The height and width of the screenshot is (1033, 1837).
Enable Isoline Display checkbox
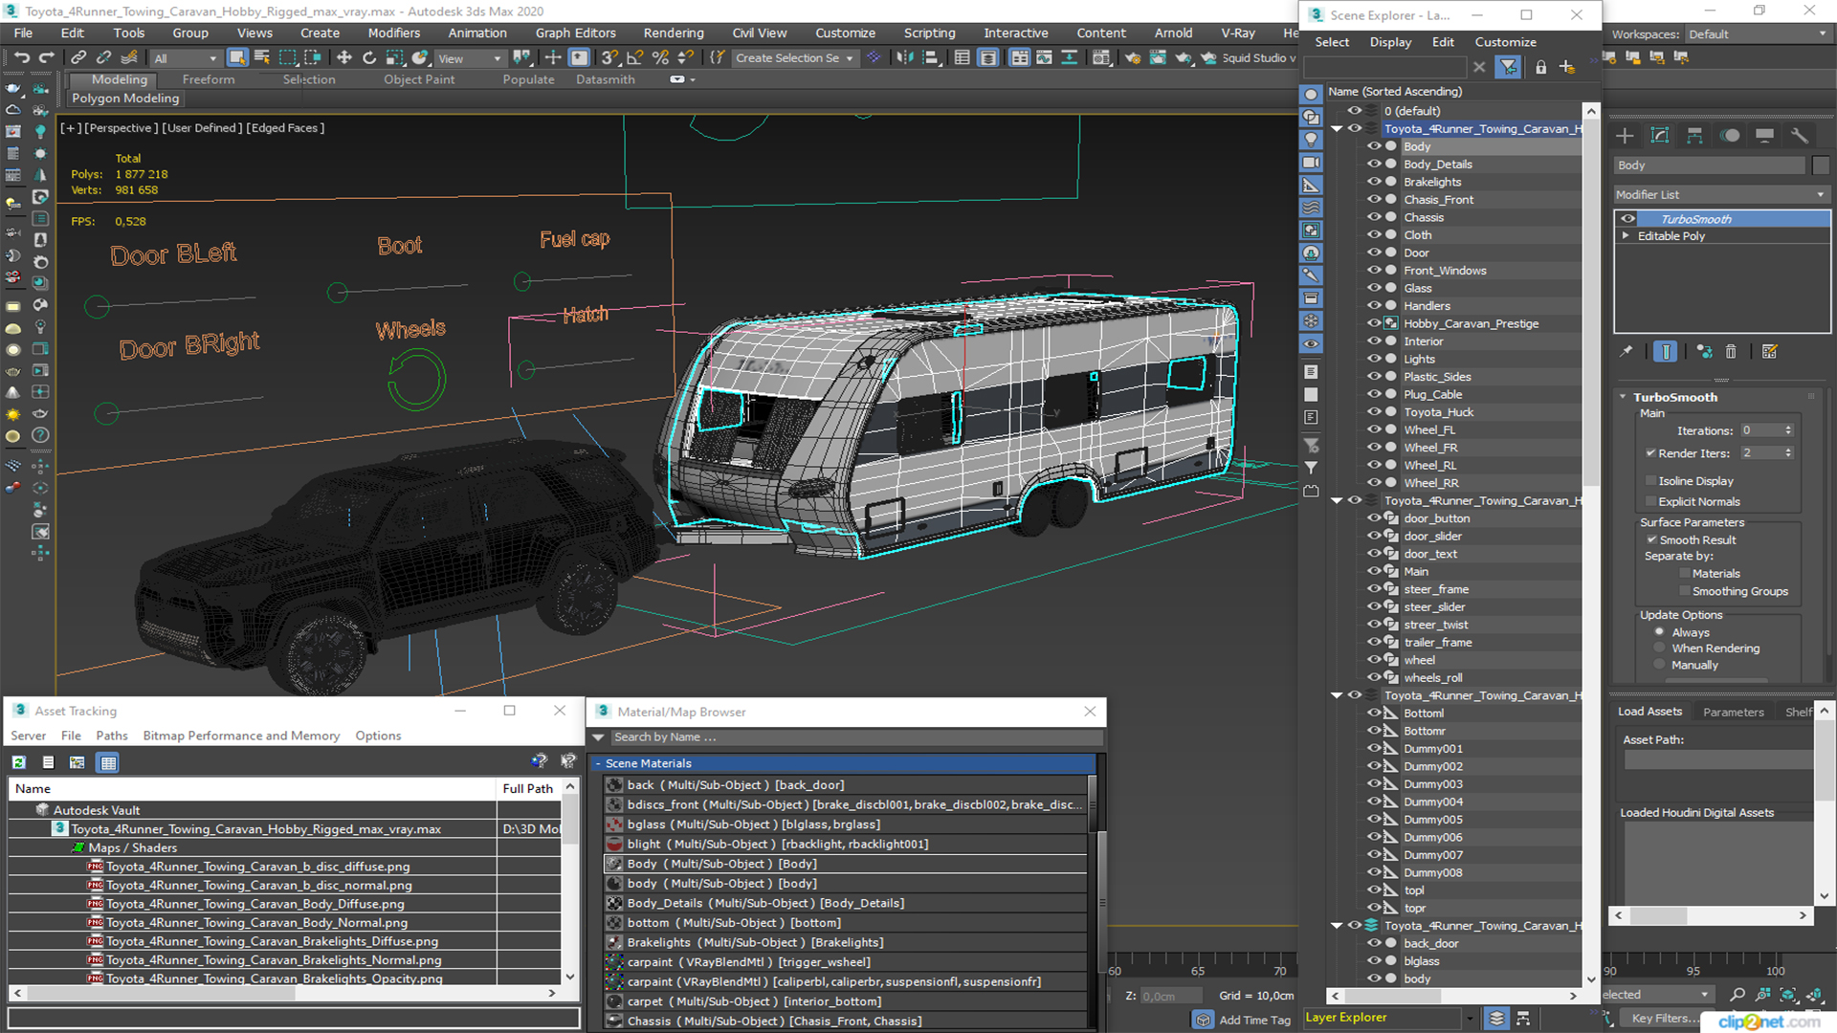(1650, 481)
